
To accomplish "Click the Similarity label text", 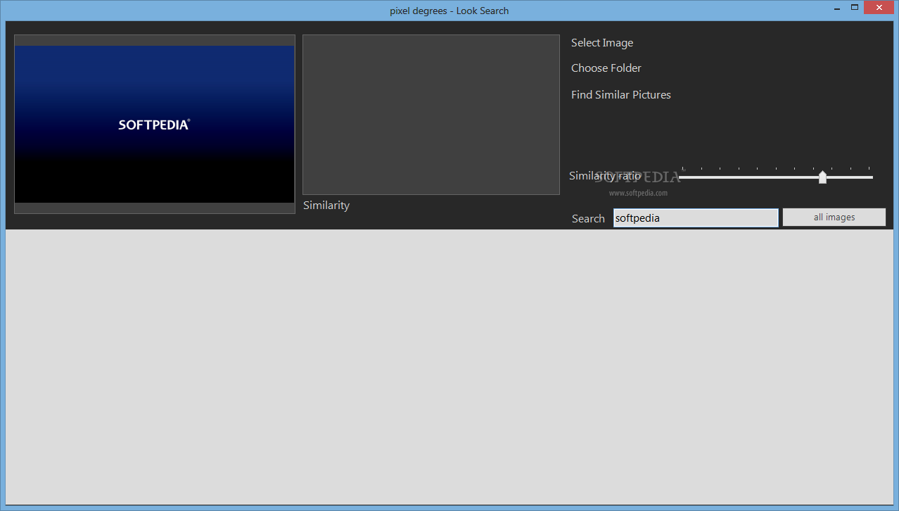I will click(x=326, y=206).
